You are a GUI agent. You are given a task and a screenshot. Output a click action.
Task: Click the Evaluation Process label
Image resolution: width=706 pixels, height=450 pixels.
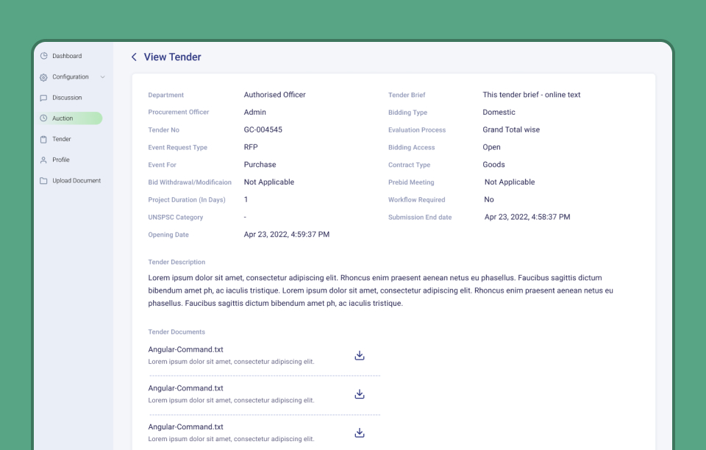[417, 130]
